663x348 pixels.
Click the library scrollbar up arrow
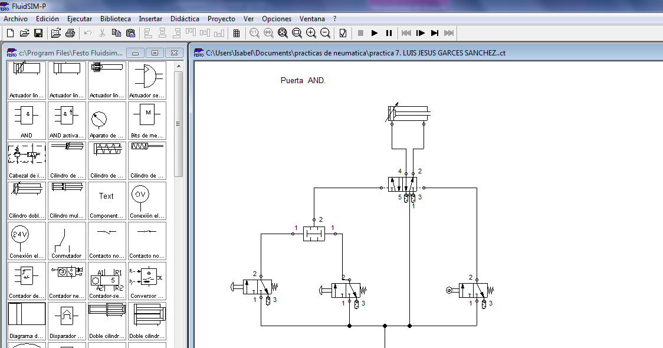[x=179, y=66]
